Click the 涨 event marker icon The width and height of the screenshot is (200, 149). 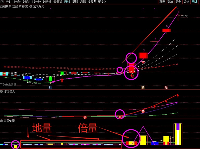click(166, 88)
